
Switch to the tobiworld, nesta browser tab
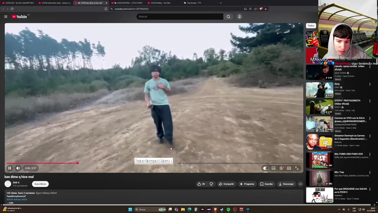point(55,3)
